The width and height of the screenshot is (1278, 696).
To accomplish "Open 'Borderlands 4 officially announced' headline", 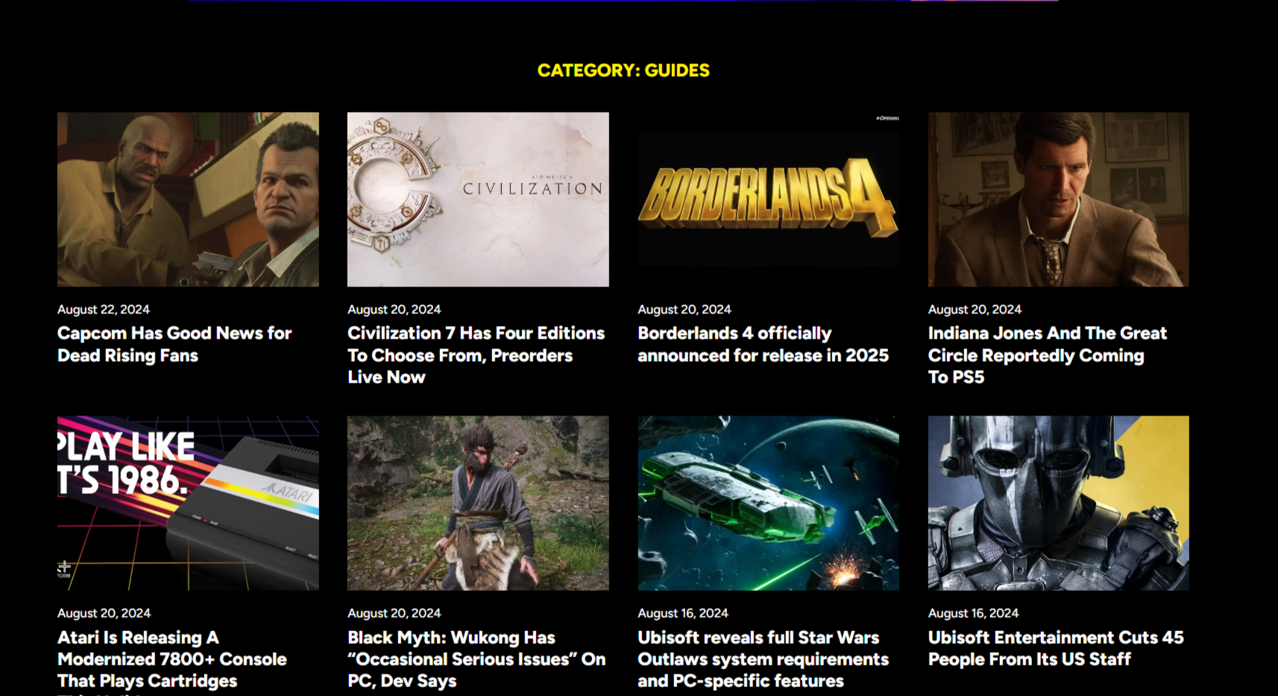I will (x=763, y=344).
